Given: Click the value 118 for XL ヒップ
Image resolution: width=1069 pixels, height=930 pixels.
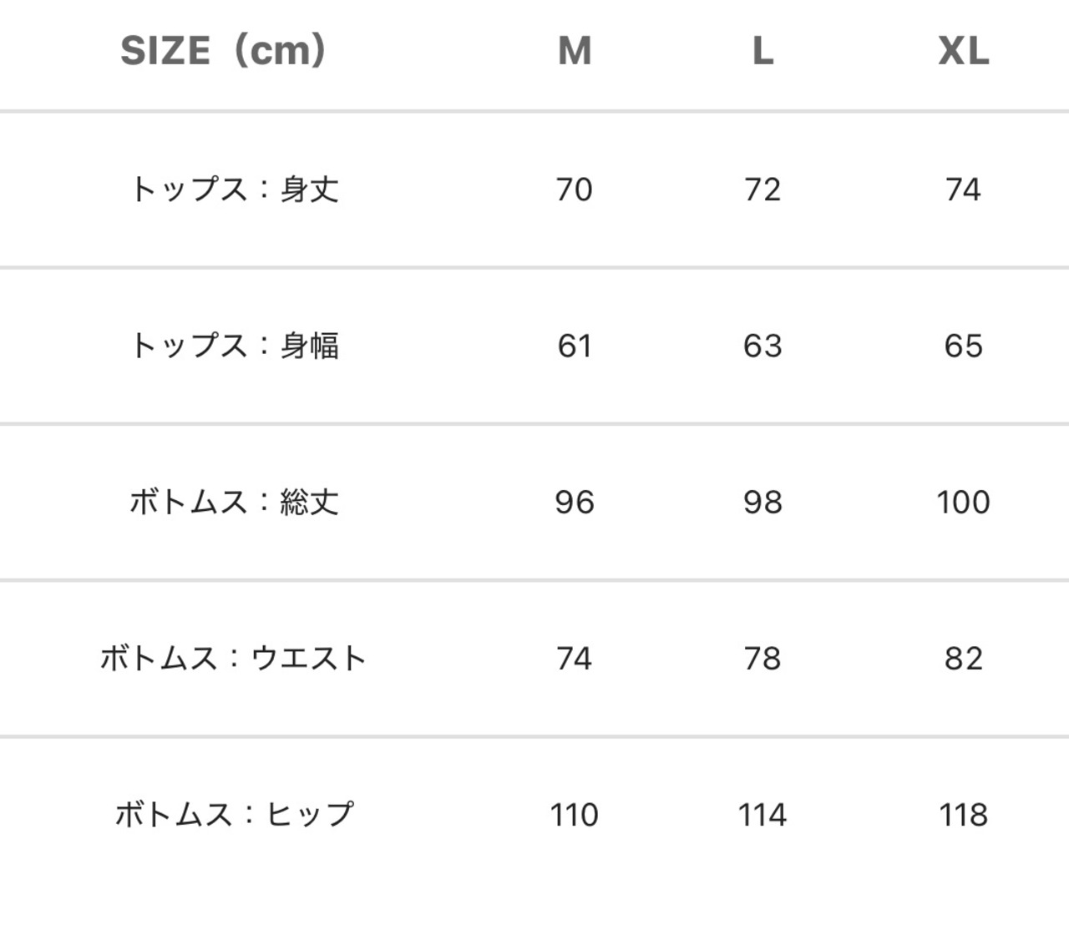Looking at the screenshot, I should click(963, 815).
